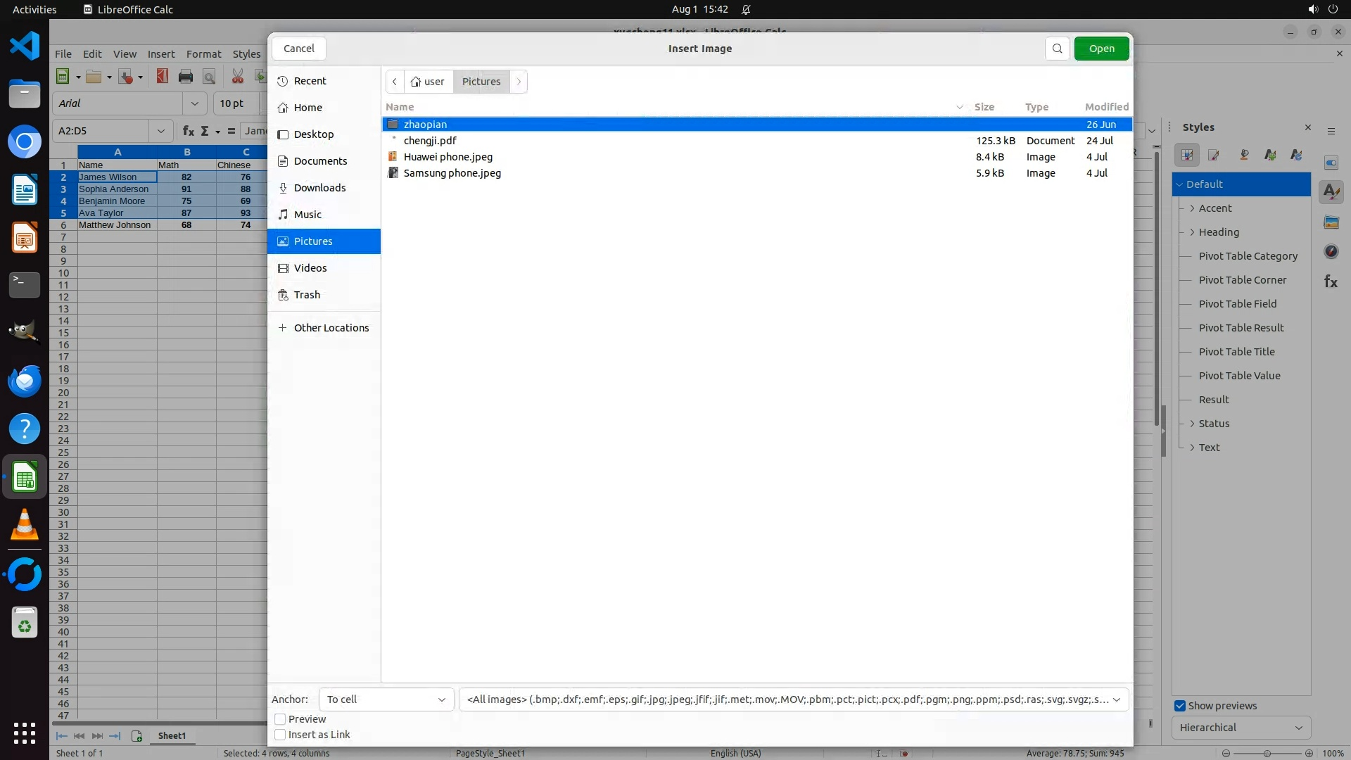The image size is (1351, 760).
Task: Open the Anchor To cell dropdown
Action: coord(386,699)
